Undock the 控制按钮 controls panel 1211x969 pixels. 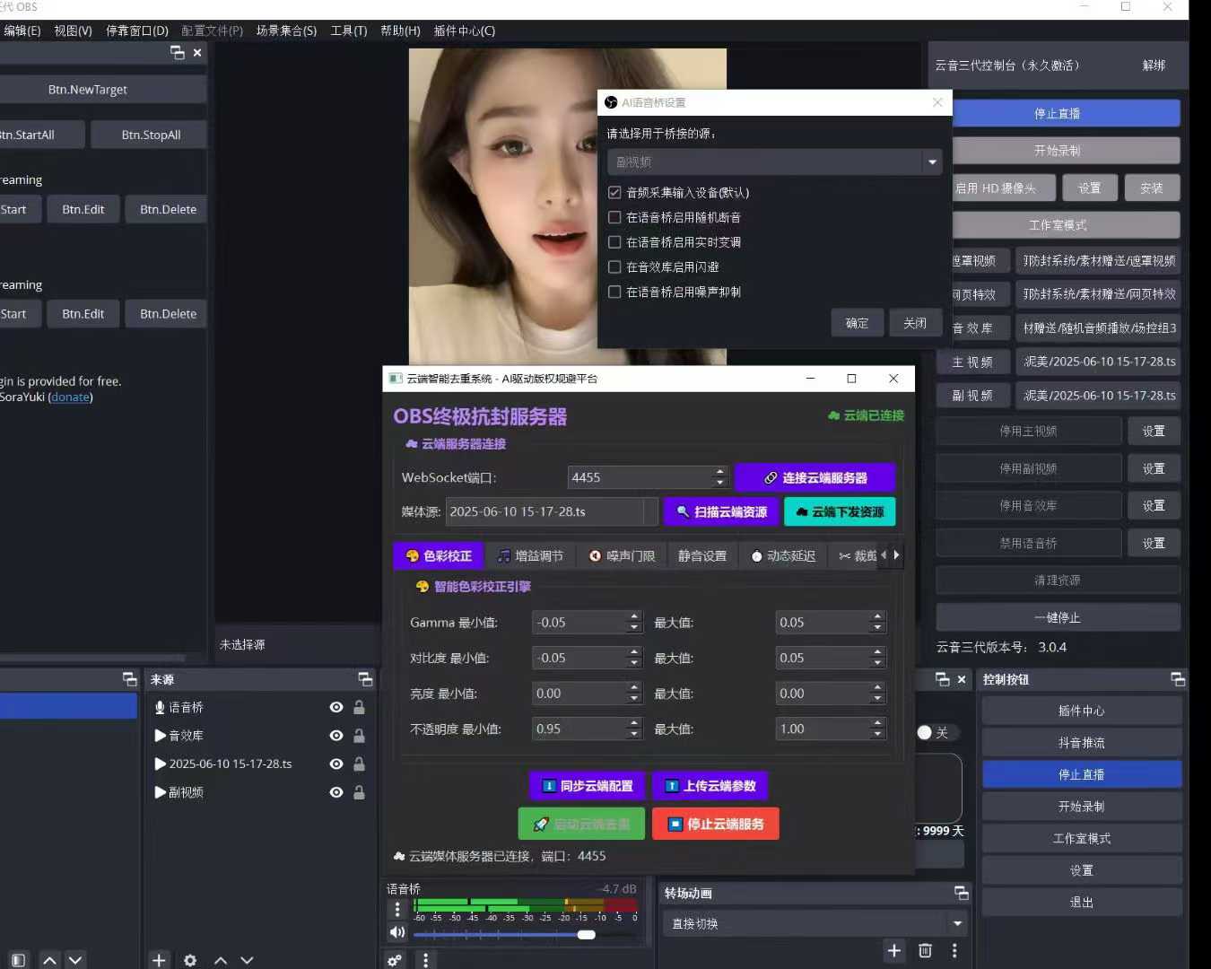click(x=1178, y=679)
